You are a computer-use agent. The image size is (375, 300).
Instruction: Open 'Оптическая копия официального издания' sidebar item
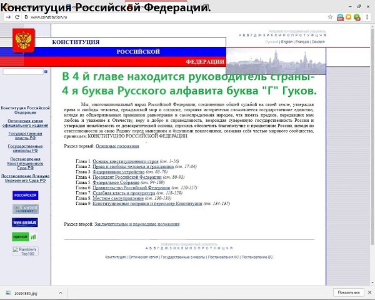[x=25, y=122]
